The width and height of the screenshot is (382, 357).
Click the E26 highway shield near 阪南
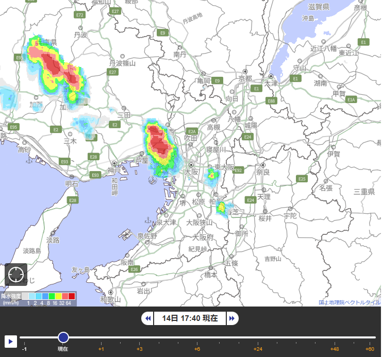click(135, 269)
